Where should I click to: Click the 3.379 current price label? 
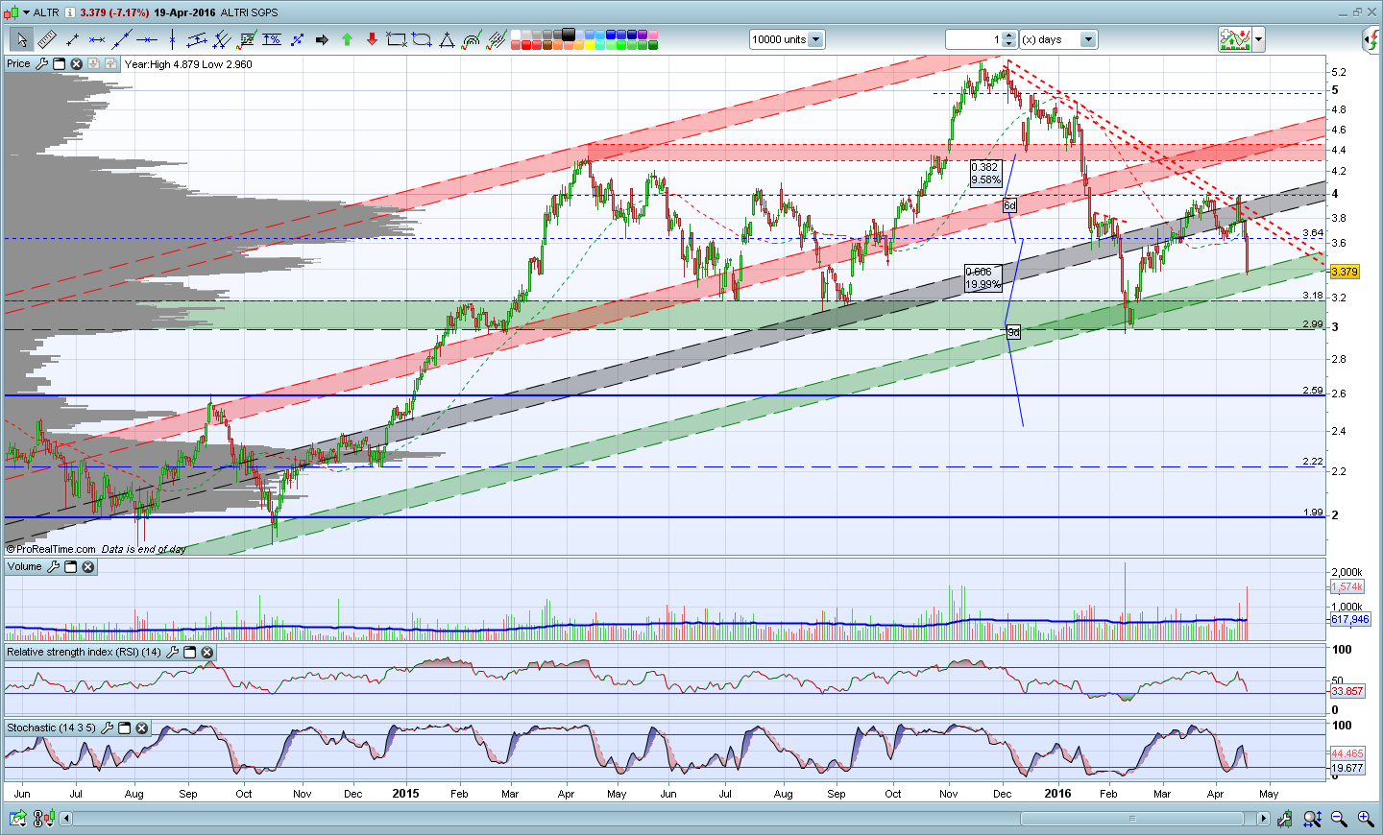click(1345, 272)
